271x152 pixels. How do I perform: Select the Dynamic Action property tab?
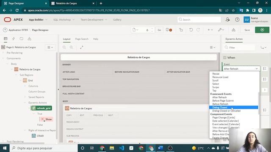click(x=234, y=39)
